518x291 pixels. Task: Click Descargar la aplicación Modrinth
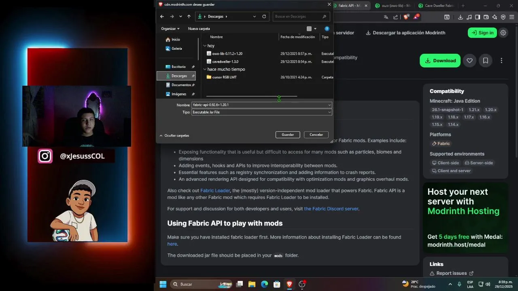pyautogui.click(x=405, y=33)
